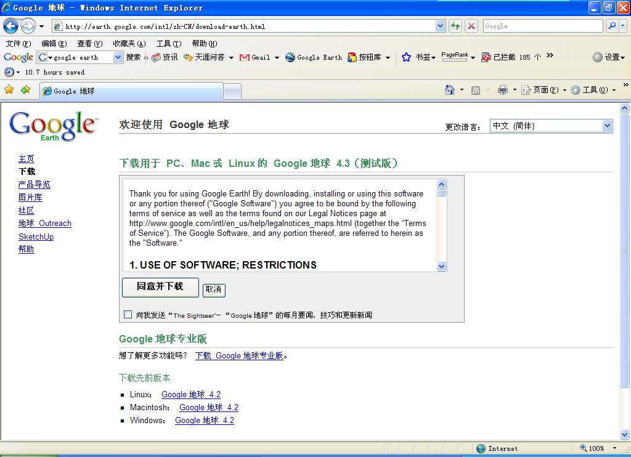Screen dimensions: 631x457
Task: Open the search provider dropdown arrow
Action: (623, 26)
